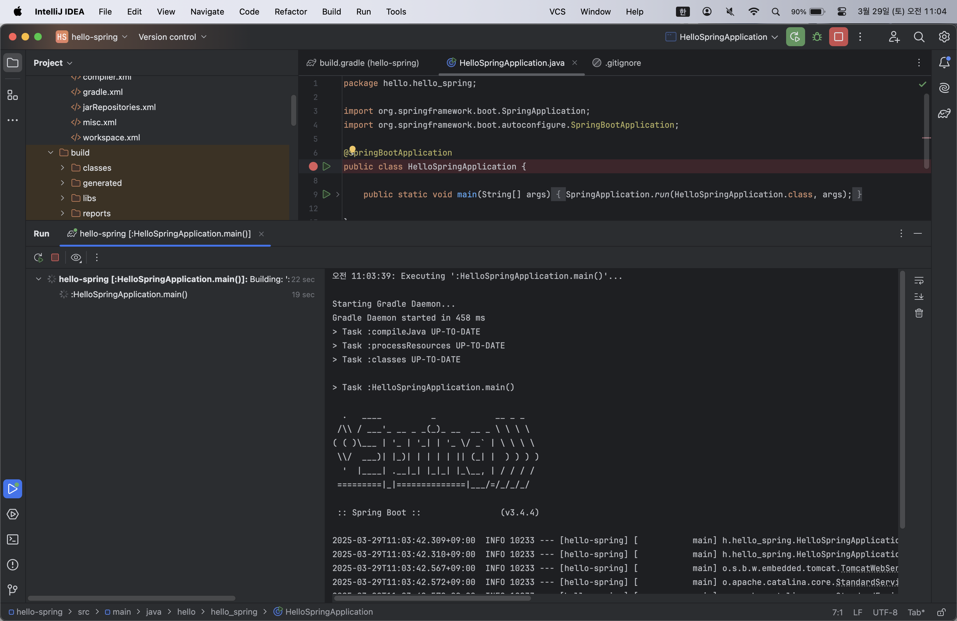The width and height of the screenshot is (957, 621).
Task: Open the Refactor menu
Action: (290, 12)
